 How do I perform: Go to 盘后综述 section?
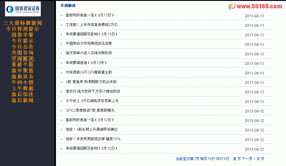coord(23,94)
